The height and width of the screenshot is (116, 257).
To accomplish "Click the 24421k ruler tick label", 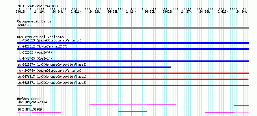I will click(x=75, y=12).
